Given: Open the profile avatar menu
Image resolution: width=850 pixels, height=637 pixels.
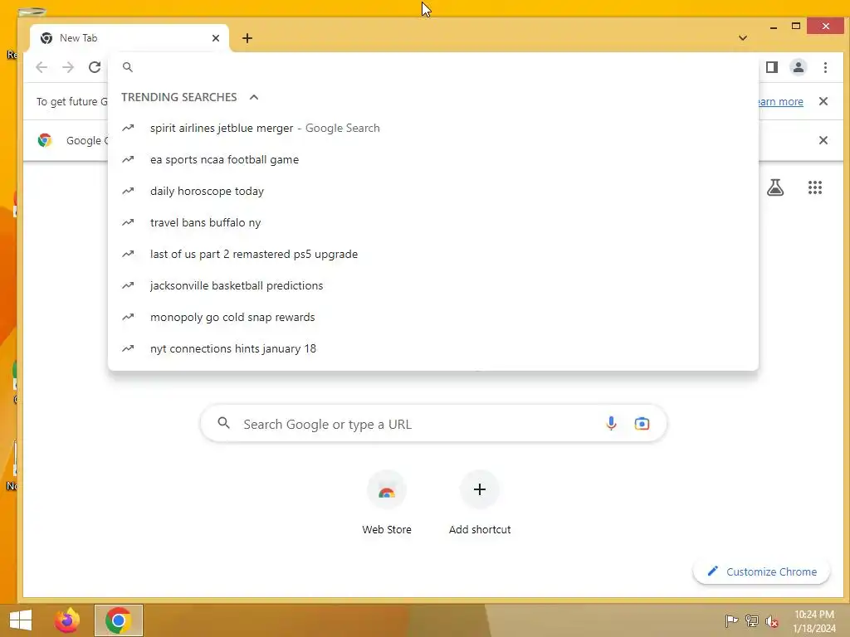Looking at the screenshot, I should click(x=799, y=67).
